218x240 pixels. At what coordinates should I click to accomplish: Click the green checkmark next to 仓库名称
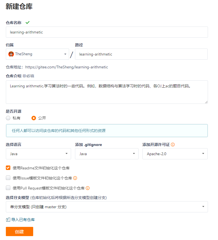(x=28, y=23)
